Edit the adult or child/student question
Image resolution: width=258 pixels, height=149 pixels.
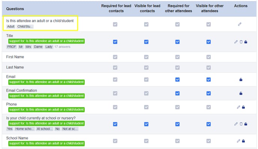pos(240,24)
